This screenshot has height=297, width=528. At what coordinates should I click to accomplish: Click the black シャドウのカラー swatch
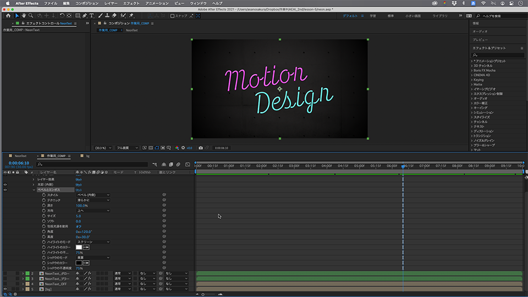point(79,263)
